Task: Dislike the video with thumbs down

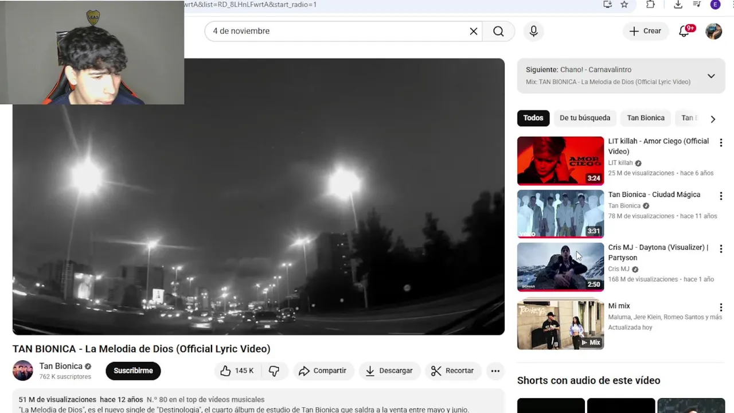Action: 274,371
